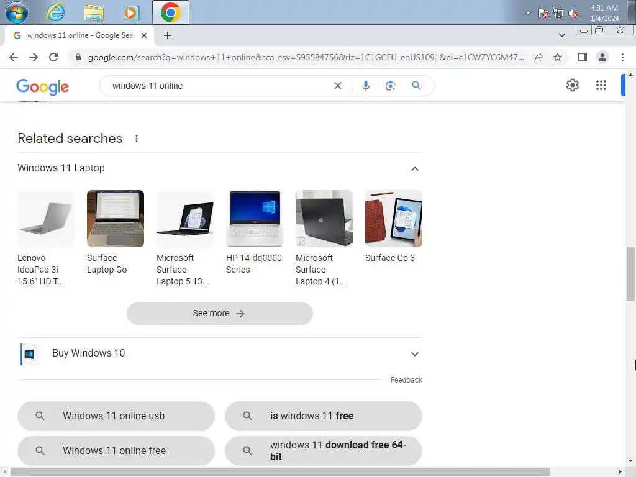Click the scroll up arrow
636x477 pixels.
click(x=630, y=75)
